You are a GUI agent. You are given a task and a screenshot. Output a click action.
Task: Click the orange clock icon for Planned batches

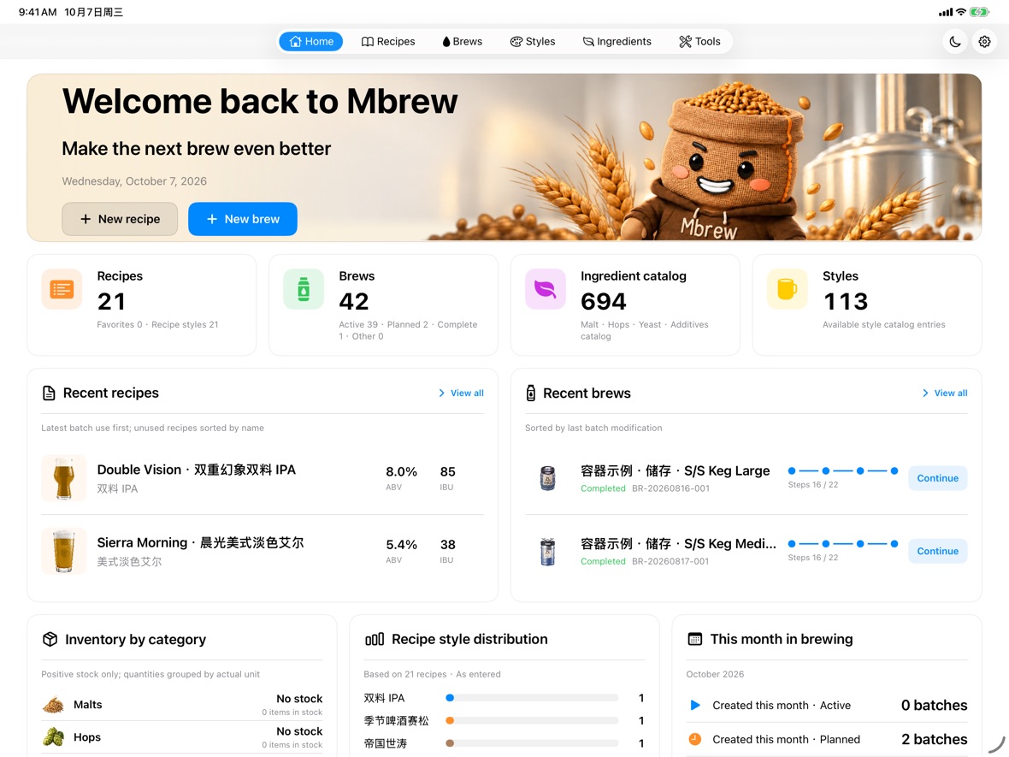(695, 739)
